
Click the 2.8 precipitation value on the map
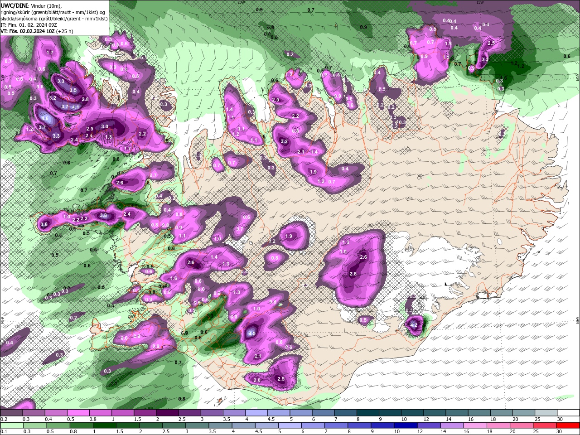(85, 99)
